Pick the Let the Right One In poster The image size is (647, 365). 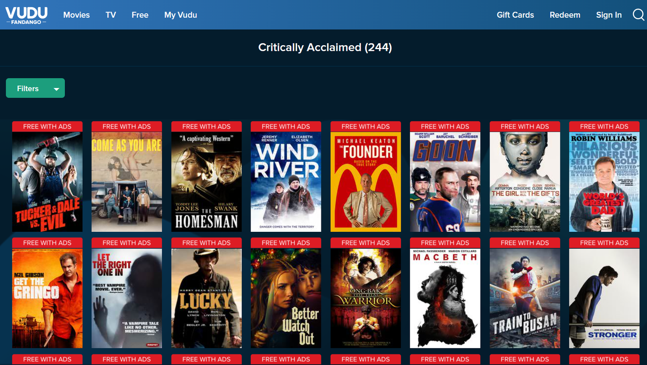127,298
